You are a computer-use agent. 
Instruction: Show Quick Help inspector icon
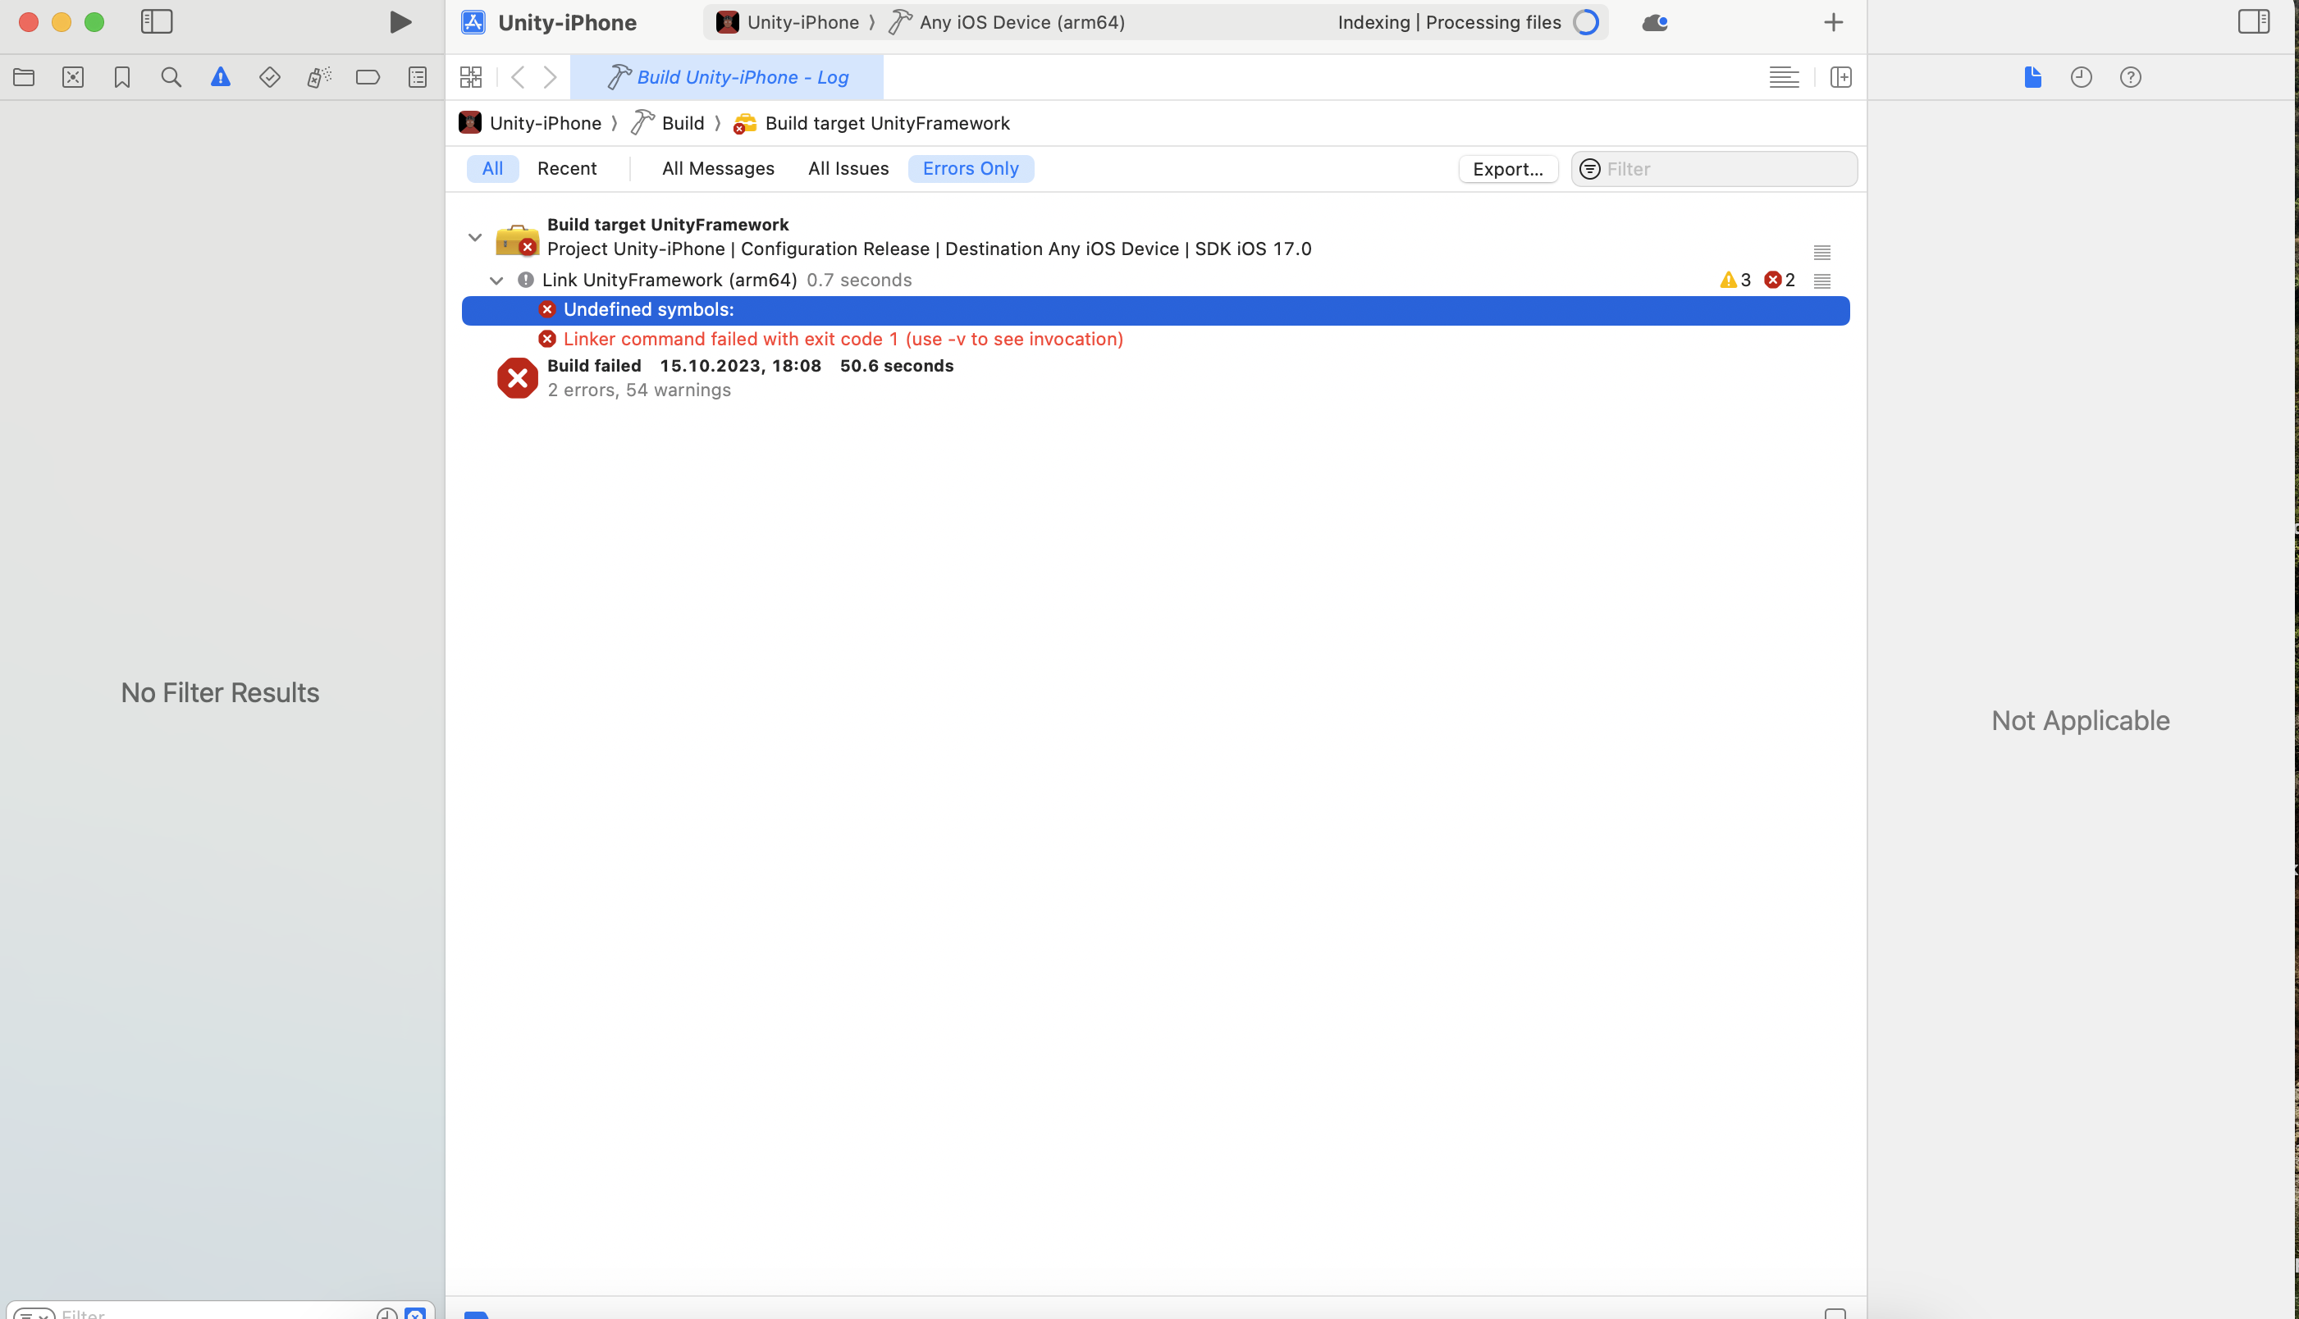(2130, 77)
